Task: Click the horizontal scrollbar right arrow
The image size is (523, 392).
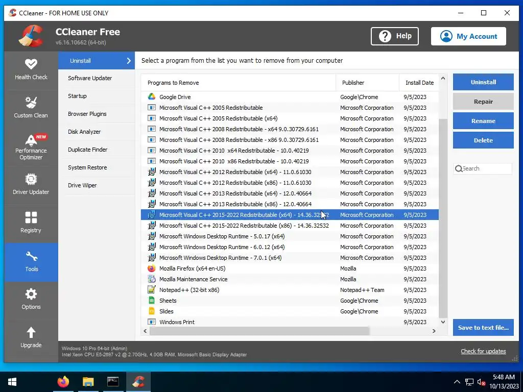Action: tap(434, 331)
